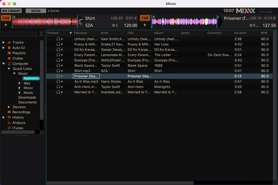Sort by Preview column header

59,33
